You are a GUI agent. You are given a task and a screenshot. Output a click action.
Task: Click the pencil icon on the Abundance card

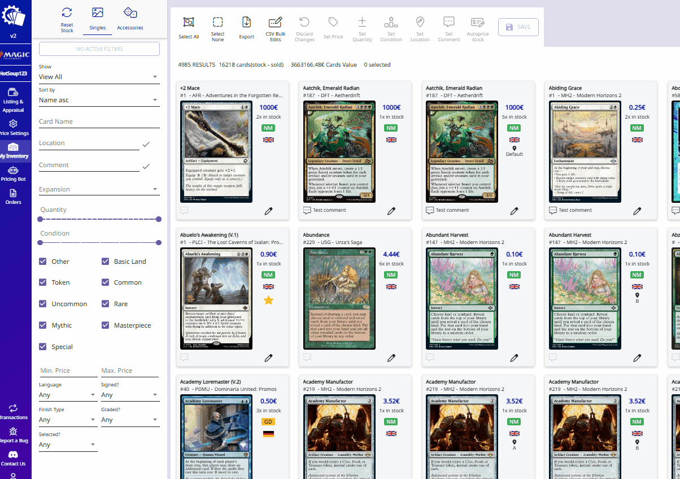click(x=391, y=358)
